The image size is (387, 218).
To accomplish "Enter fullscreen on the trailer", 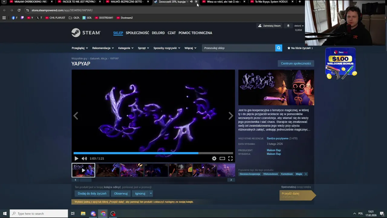I will point(230,158).
